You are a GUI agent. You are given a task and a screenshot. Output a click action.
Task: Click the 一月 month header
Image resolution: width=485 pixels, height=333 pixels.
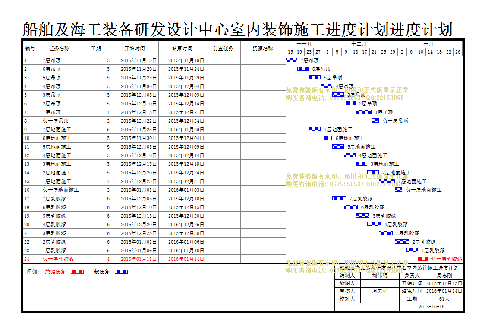click(428, 44)
